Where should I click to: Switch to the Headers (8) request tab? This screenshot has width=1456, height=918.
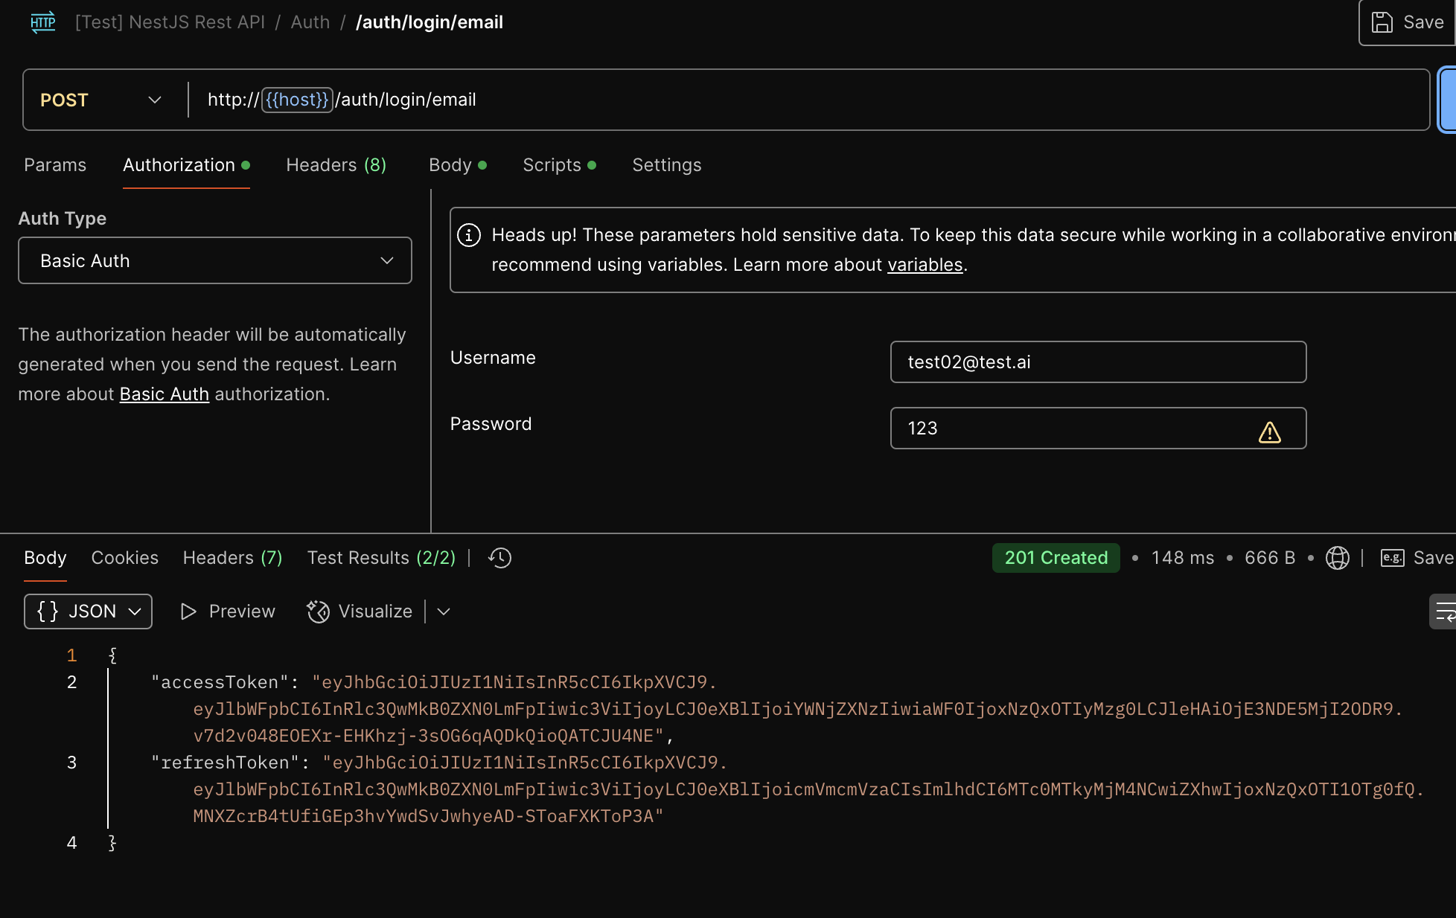(336, 165)
